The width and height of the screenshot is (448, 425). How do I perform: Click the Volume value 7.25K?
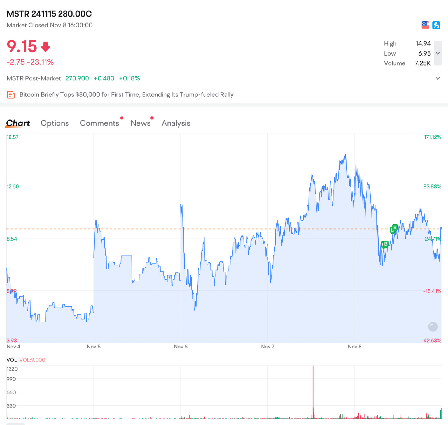click(x=423, y=63)
